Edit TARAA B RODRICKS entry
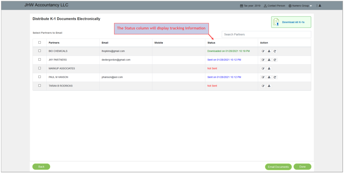Screen dimensions: 344x174 point(263,86)
